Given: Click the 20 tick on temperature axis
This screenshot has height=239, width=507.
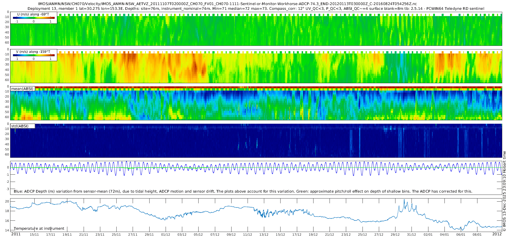Looking at the screenshot, I should coord(7,201).
